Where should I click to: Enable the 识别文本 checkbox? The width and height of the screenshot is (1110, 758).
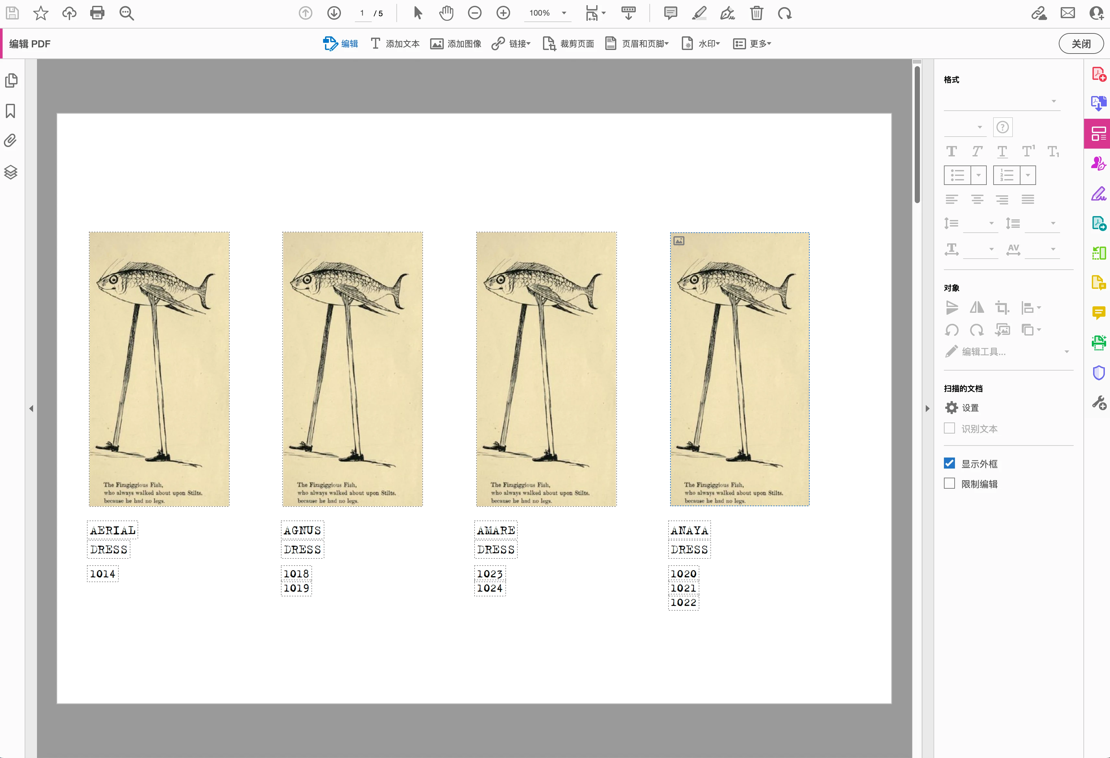click(x=949, y=428)
